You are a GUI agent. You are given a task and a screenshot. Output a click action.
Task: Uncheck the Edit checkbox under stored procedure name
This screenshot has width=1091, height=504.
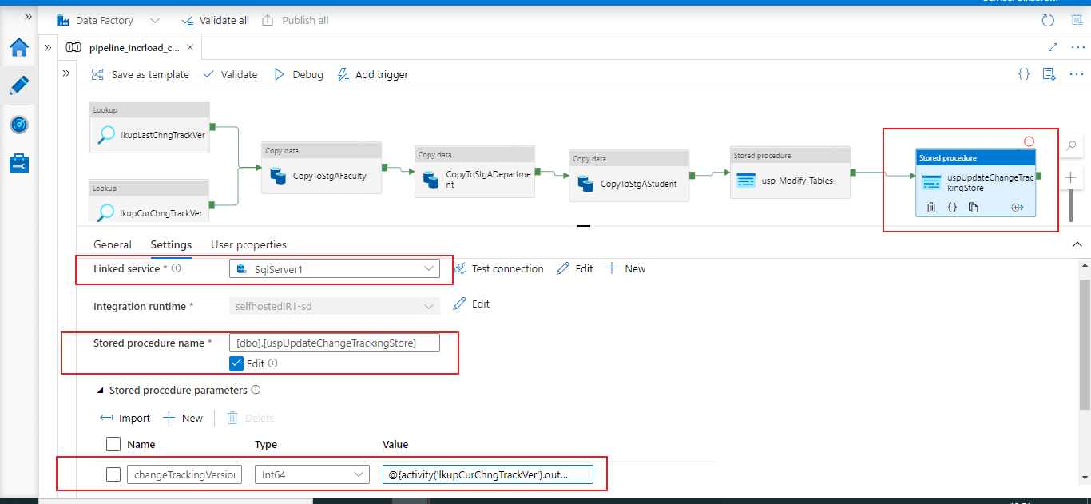[236, 363]
